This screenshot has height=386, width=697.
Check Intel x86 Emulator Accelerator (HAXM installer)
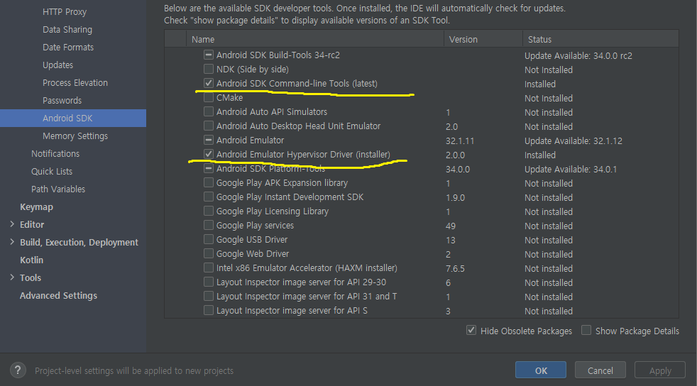pos(209,268)
